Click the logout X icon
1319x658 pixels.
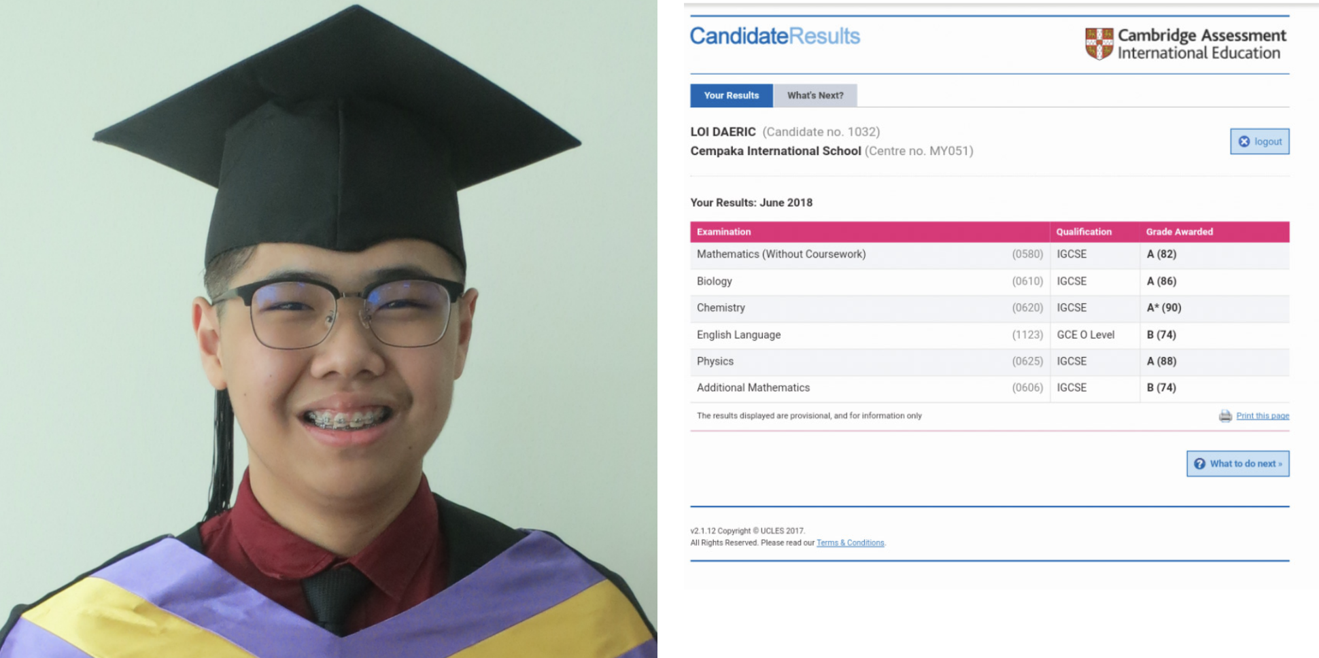tap(1244, 141)
